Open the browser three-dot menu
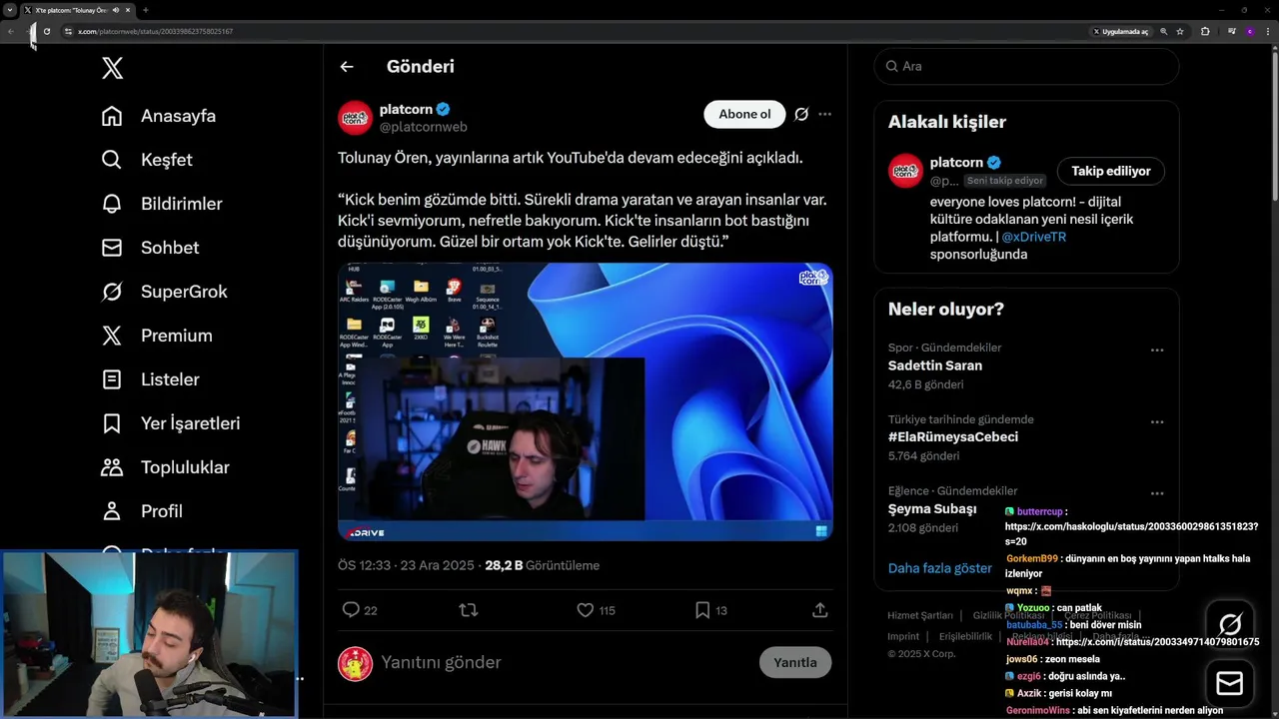 (x=1267, y=31)
